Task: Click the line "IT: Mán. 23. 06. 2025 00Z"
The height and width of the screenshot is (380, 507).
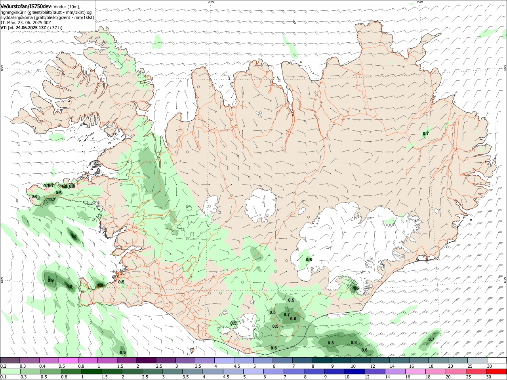Action: [26, 23]
